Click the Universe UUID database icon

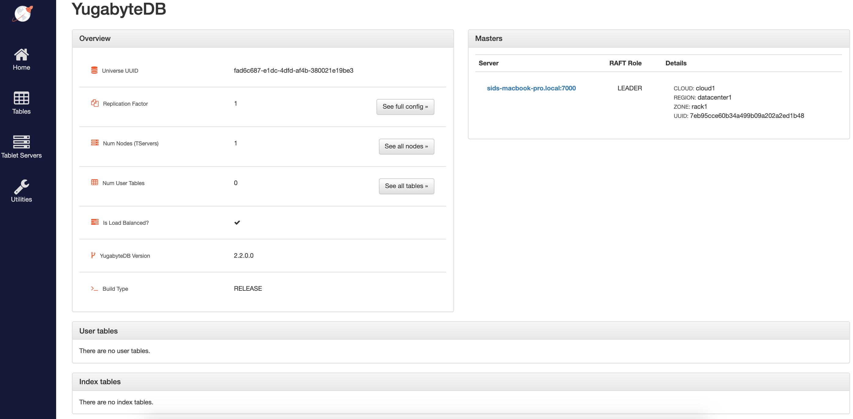(94, 70)
